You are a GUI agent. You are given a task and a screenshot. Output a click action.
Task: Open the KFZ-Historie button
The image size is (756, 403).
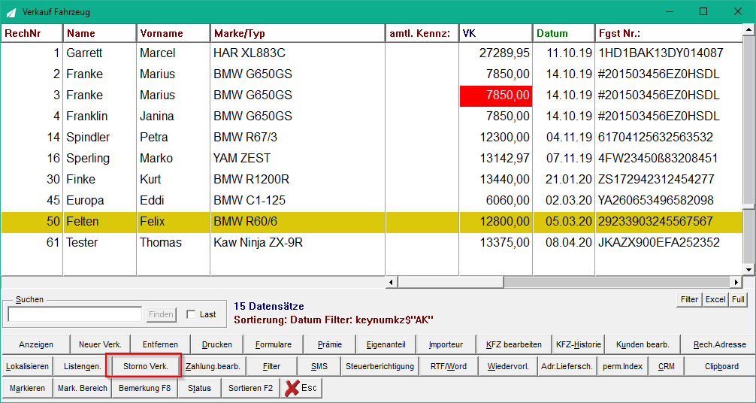coord(579,344)
